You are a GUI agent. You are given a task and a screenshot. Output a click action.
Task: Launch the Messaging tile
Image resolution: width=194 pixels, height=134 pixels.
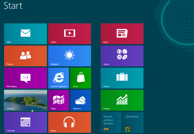click(26, 78)
